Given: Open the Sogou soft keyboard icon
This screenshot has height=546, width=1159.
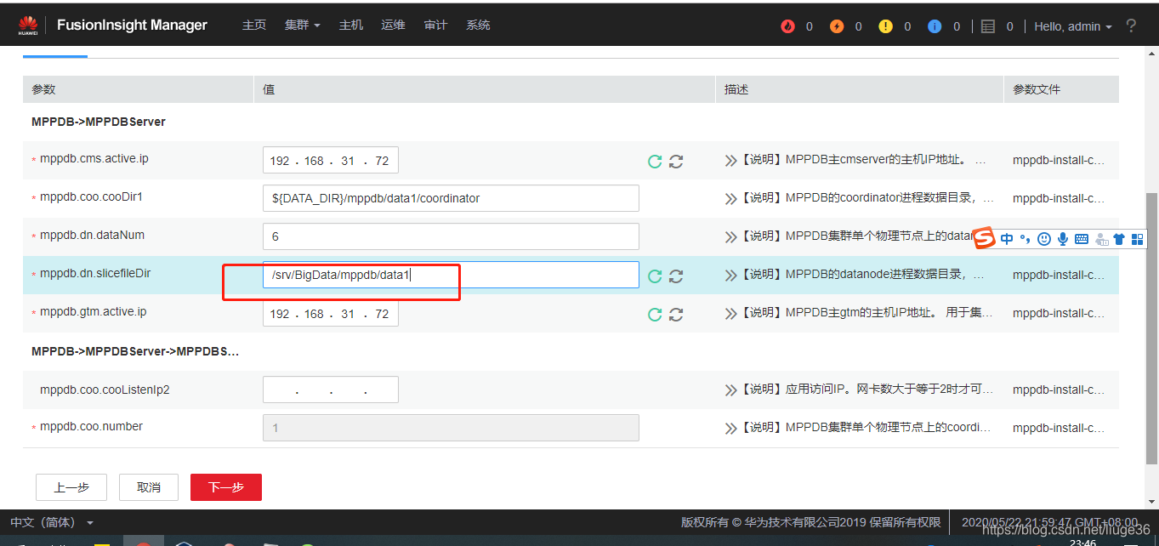Looking at the screenshot, I should pyautogui.click(x=1081, y=239).
